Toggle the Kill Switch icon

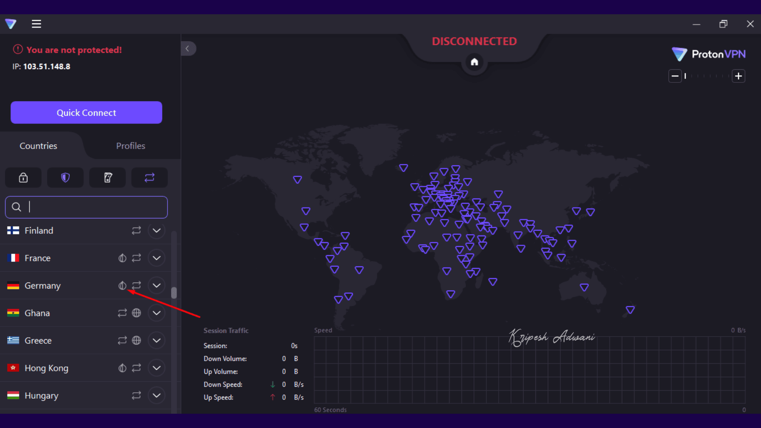tap(108, 178)
